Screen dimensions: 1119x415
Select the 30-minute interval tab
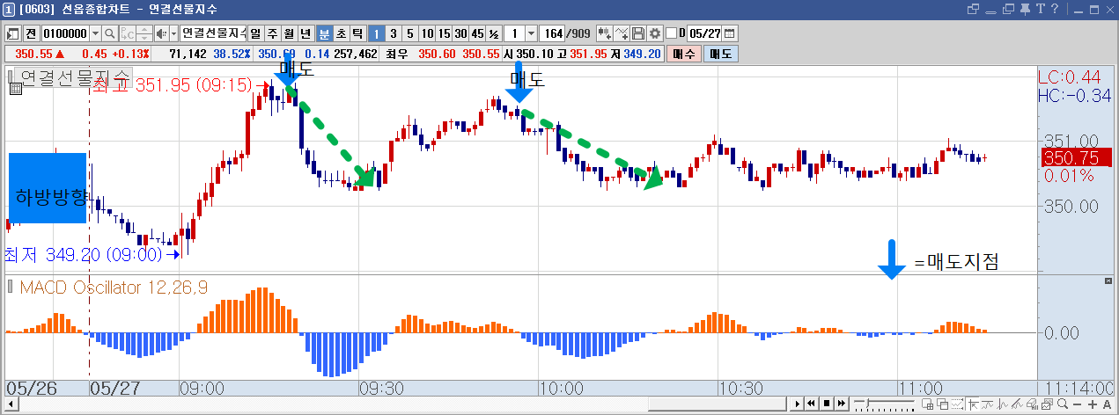click(x=460, y=33)
